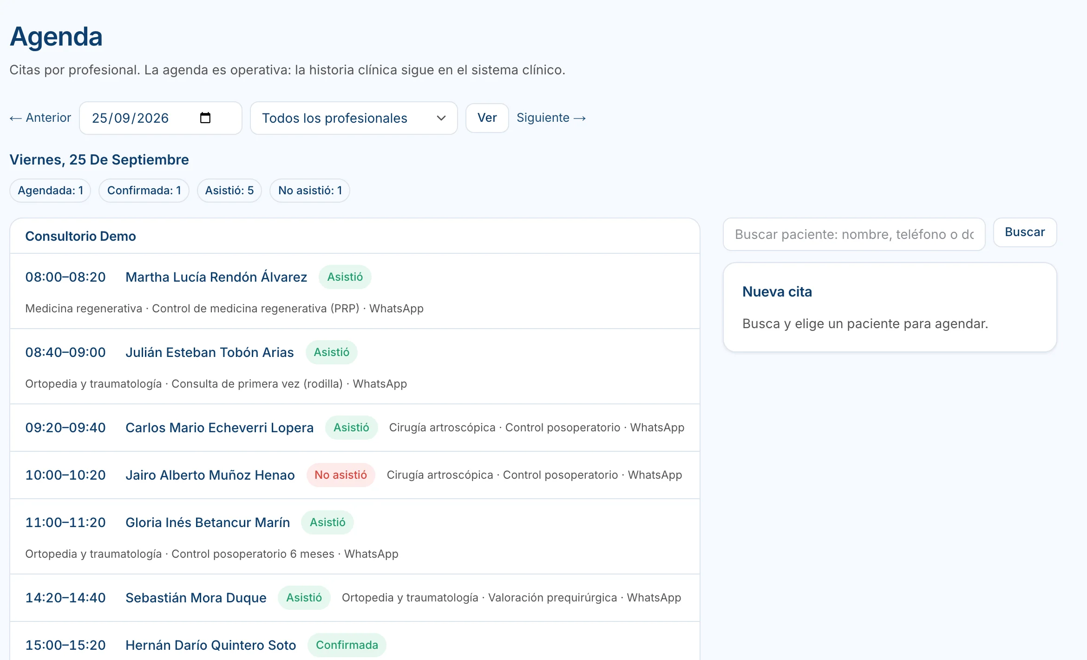The width and height of the screenshot is (1087, 660).
Task: Select the Confirmada: 1 status chip
Action: point(144,191)
